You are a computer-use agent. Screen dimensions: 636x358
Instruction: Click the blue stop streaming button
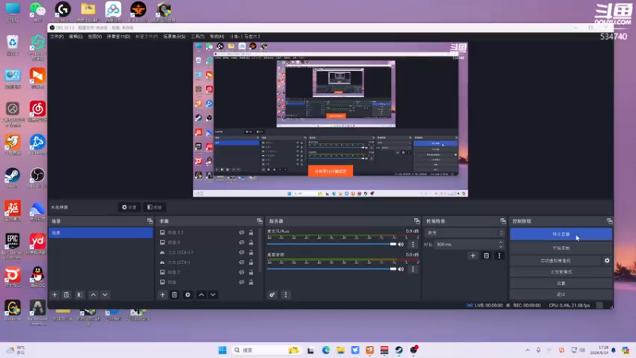click(x=561, y=234)
